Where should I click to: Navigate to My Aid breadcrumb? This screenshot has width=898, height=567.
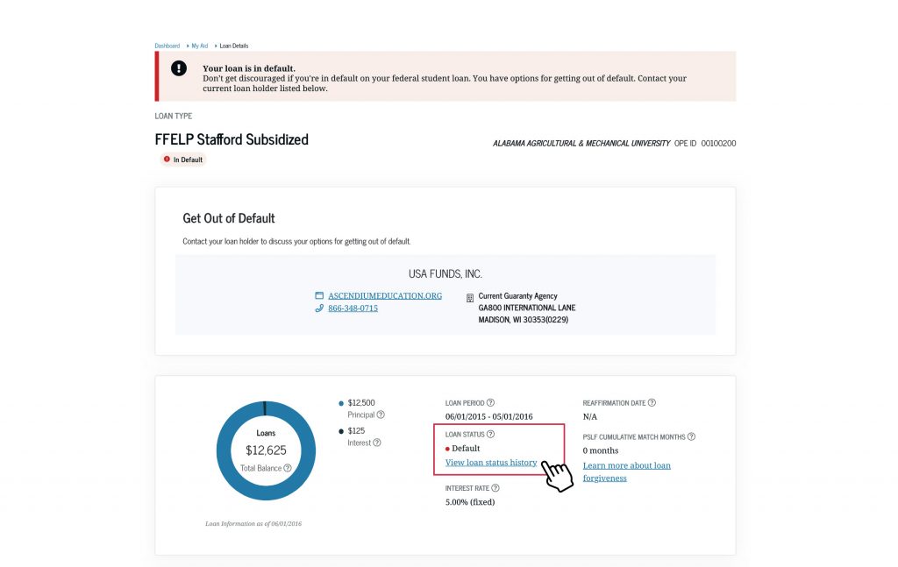coord(198,46)
